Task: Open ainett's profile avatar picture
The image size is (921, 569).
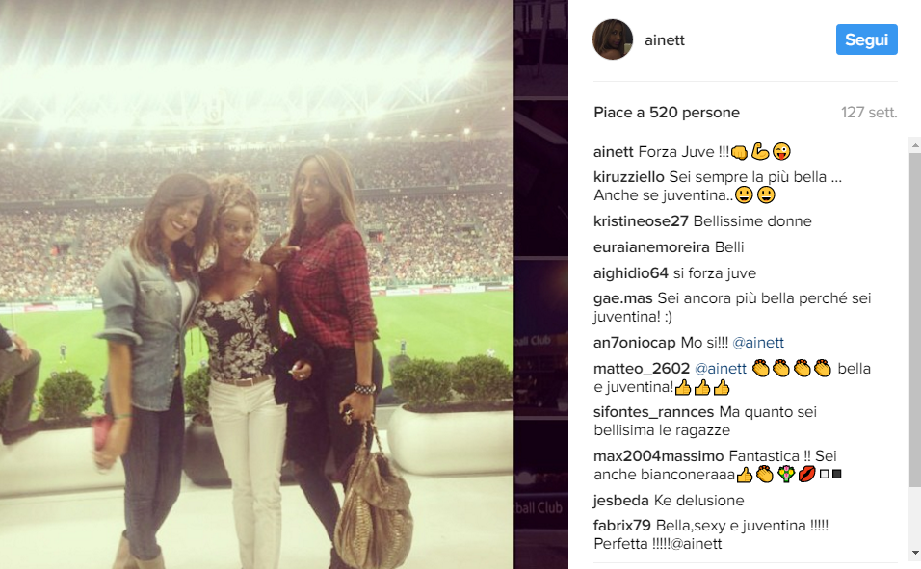Action: [613, 39]
